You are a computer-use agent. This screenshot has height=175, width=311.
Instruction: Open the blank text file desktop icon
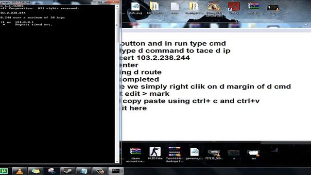174,8
